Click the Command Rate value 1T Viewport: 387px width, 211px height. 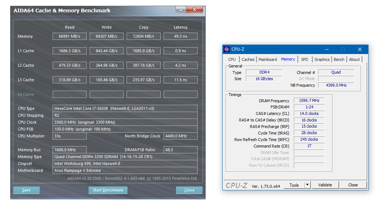click(x=309, y=146)
